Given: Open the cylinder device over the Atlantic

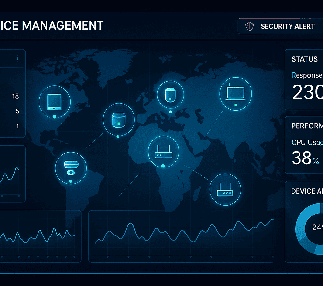Looking at the screenshot, I should tap(119, 119).
